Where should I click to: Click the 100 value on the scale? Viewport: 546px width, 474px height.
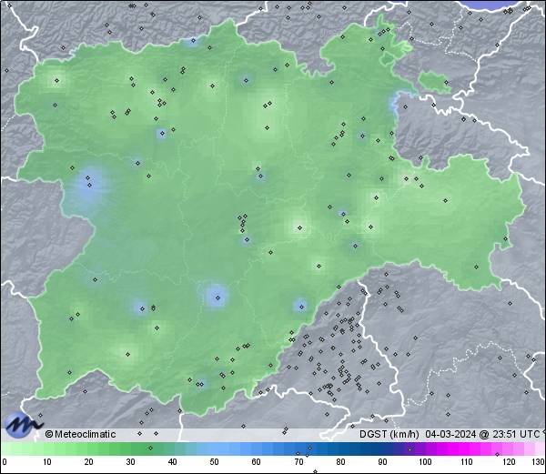425,462
